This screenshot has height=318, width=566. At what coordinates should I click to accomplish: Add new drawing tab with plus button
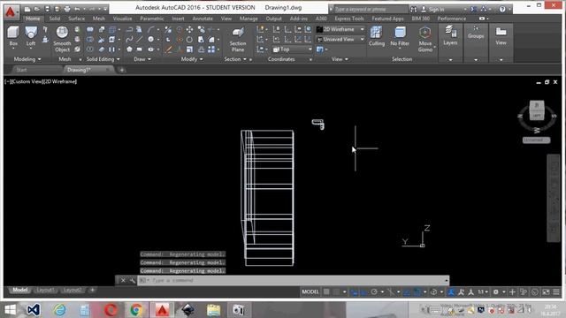pyautogui.click(x=122, y=70)
